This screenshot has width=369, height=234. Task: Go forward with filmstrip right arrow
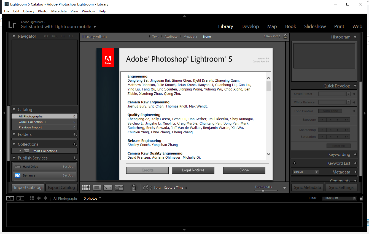point(45,198)
